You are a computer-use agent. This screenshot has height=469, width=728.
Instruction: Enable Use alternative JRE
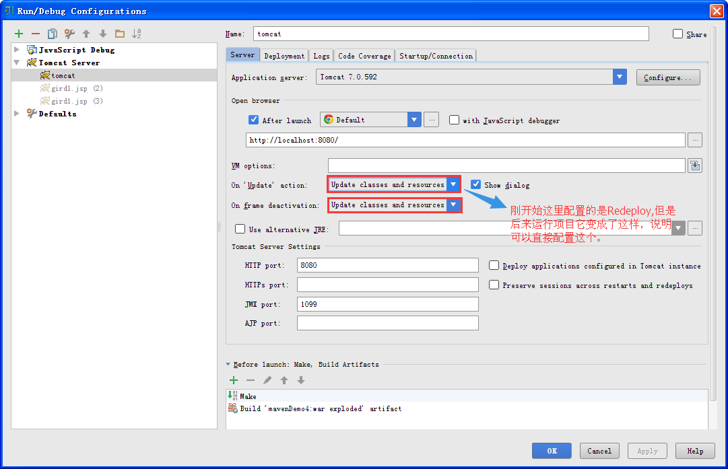click(x=240, y=229)
